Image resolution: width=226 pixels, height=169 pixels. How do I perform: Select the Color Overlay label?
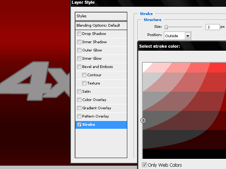(94, 100)
